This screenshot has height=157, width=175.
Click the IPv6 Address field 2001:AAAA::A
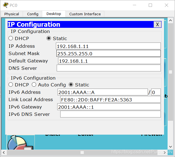(103, 92)
